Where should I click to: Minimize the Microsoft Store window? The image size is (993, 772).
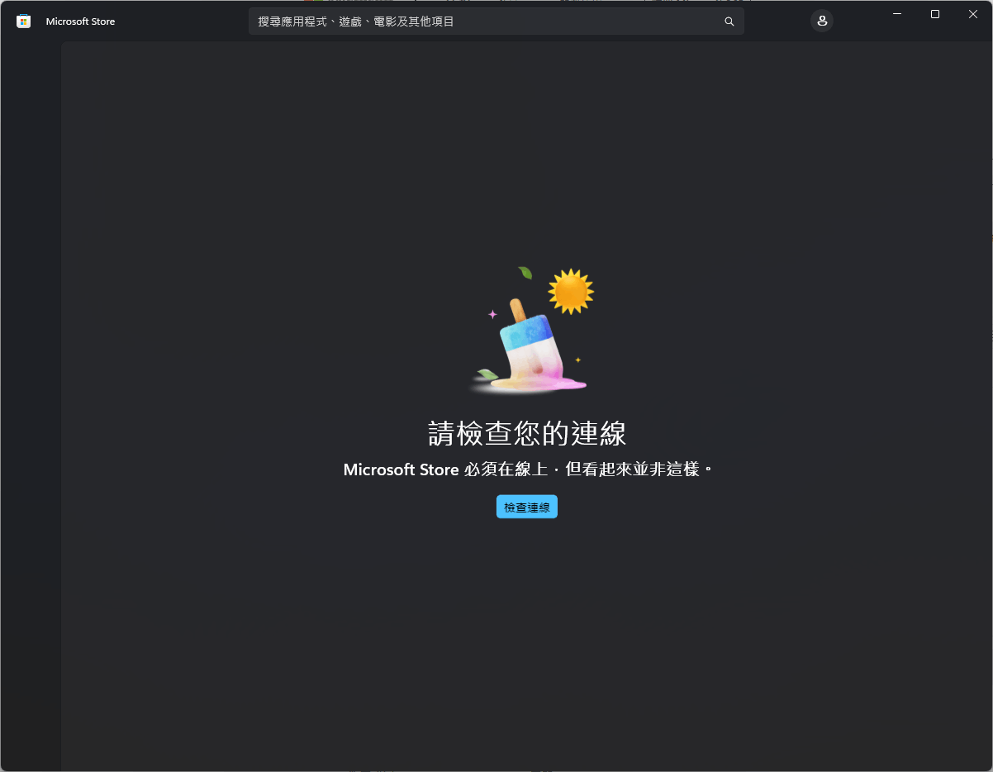[x=897, y=14]
